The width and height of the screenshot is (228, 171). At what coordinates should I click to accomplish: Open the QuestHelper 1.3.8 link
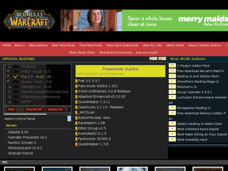93,144
